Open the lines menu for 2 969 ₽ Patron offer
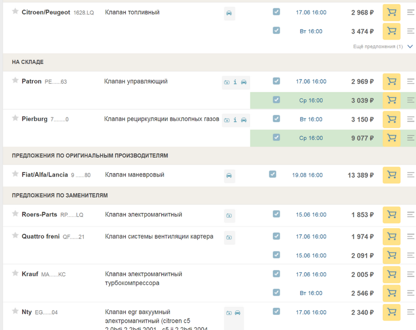The height and width of the screenshot is (330, 416). 410,82
